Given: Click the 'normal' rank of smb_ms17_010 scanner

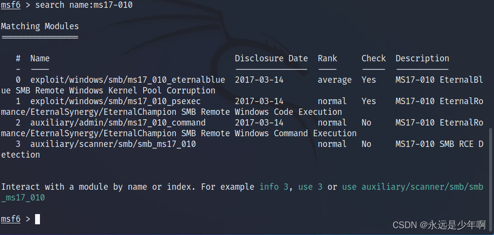Looking at the screenshot, I should click(x=332, y=144).
